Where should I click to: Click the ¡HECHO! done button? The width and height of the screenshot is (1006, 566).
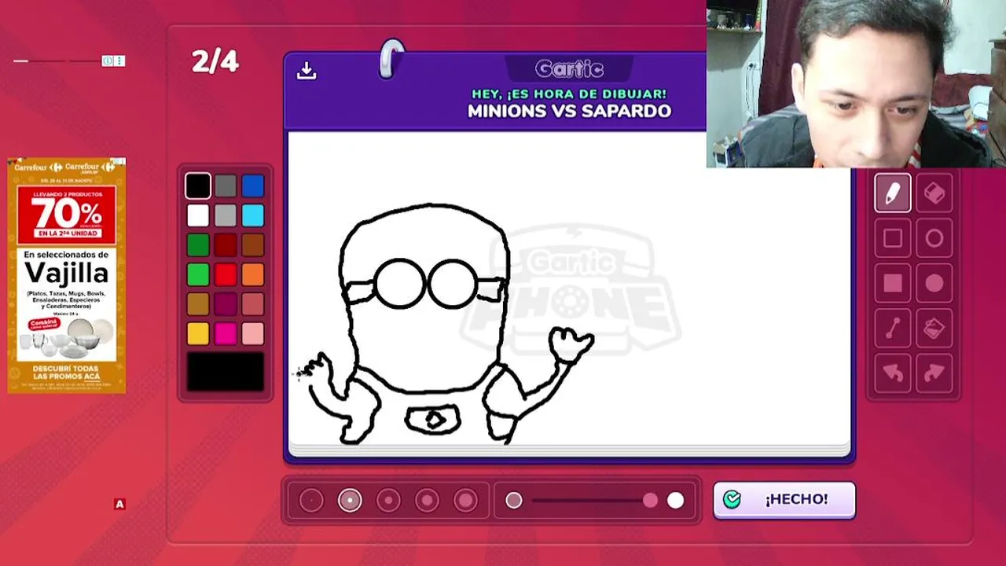click(x=784, y=500)
